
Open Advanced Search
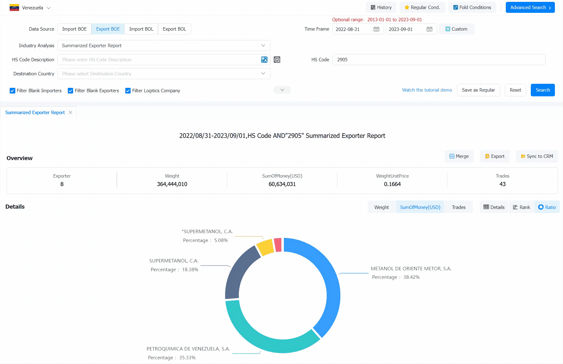coord(530,8)
